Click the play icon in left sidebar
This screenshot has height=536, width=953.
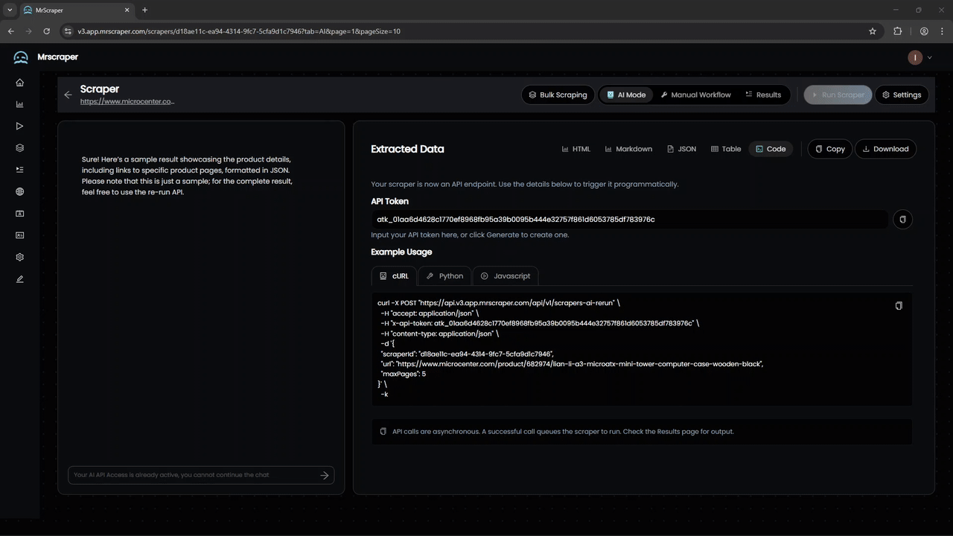point(19,127)
